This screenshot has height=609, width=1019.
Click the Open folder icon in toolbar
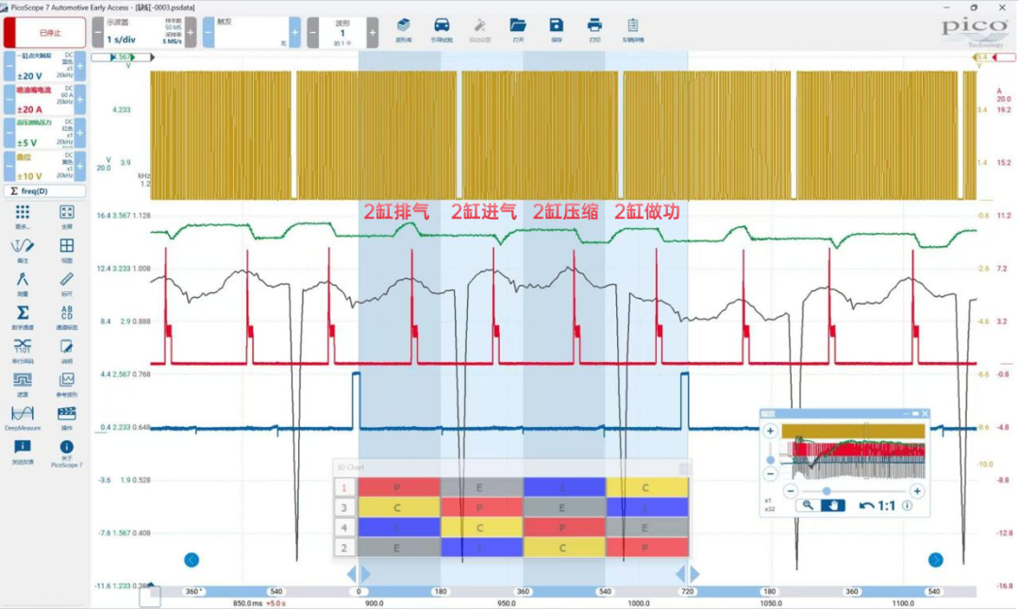[518, 29]
